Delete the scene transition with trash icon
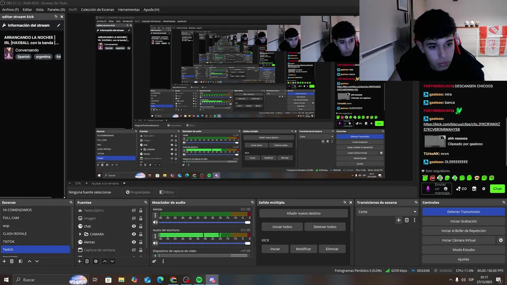 click(x=407, y=220)
